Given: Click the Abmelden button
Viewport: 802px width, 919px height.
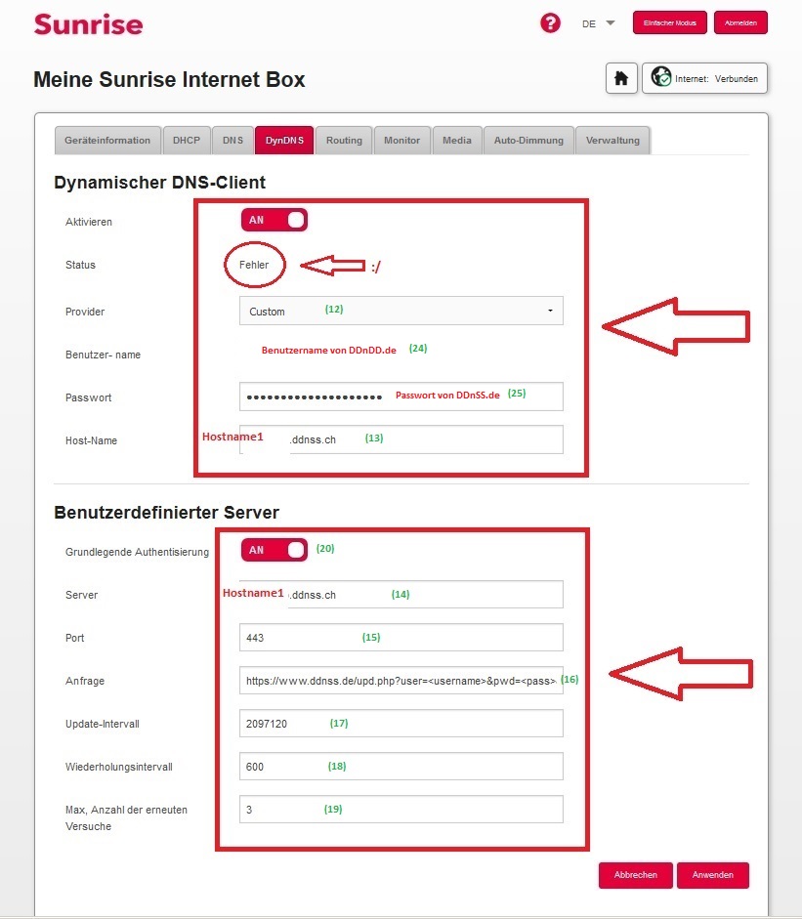Looking at the screenshot, I should pyautogui.click(x=740, y=22).
